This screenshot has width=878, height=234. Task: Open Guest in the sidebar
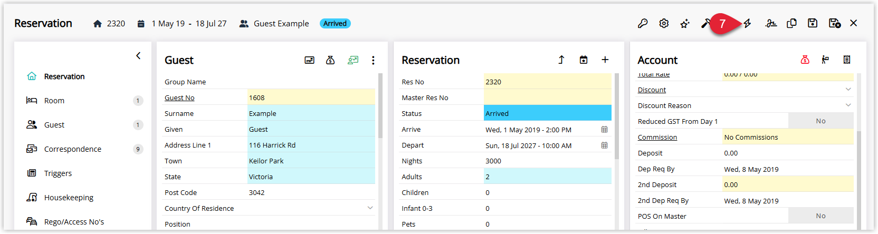(54, 125)
